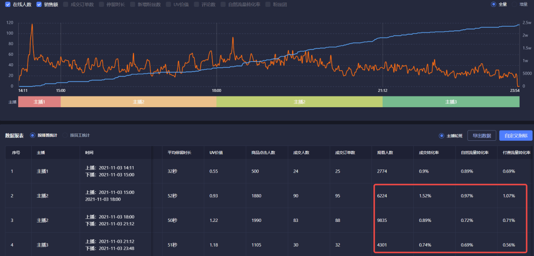Image resolution: width=534 pixels, height=256 pixels.
Task: Click the UV value 1.18 cell
Action: (214, 245)
